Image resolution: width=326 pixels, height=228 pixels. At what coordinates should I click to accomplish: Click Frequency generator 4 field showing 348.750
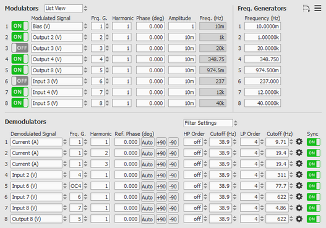tap(262, 59)
